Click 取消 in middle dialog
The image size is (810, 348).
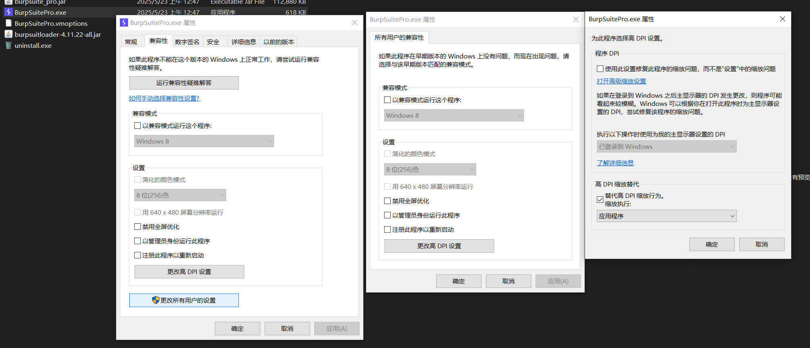tap(509, 281)
